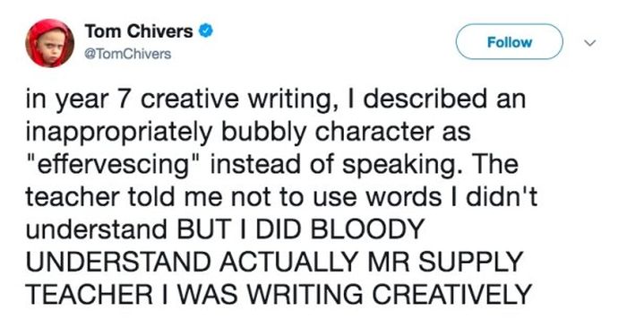Open Tom Chivers' profile picture
627x327 pixels.
tap(49, 43)
